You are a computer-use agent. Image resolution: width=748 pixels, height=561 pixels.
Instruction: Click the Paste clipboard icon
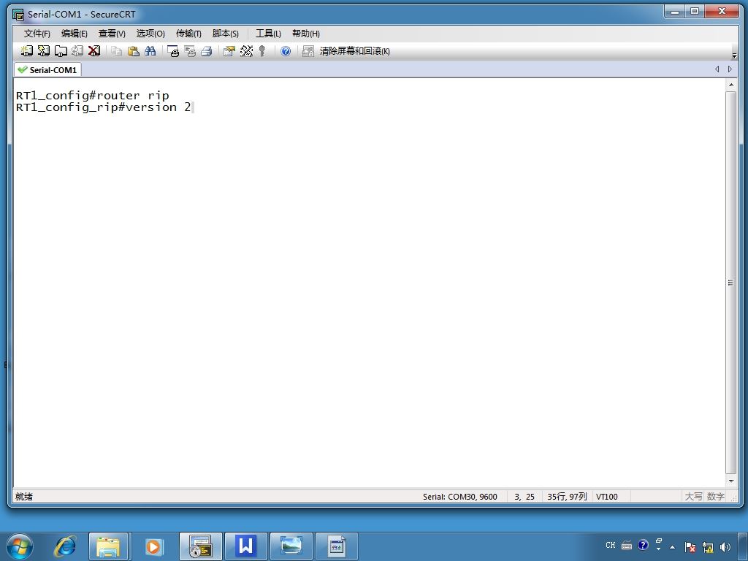click(134, 51)
